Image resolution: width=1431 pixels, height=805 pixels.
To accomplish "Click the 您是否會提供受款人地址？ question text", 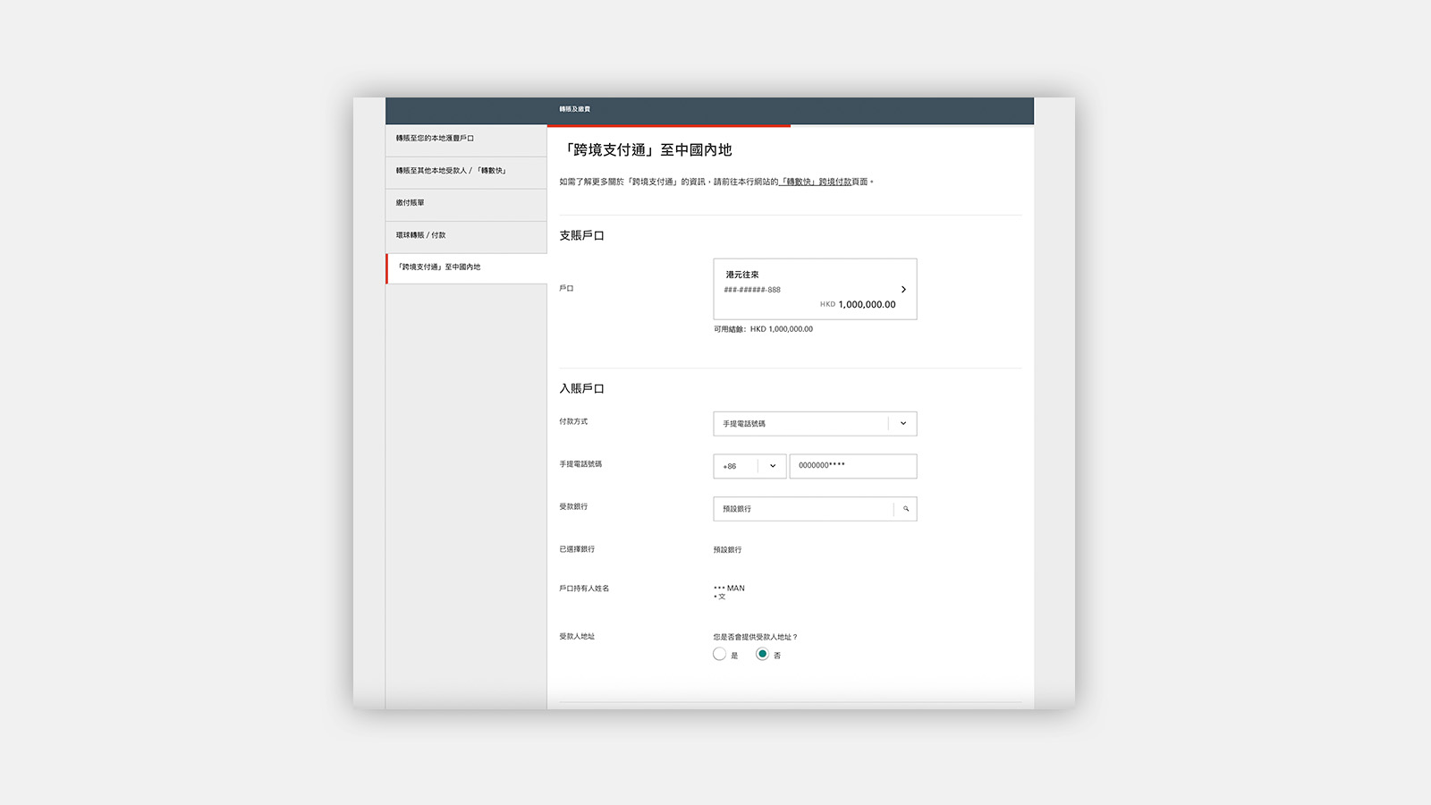I will [x=755, y=637].
